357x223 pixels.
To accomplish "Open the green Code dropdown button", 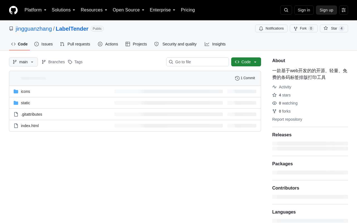I will pyautogui.click(x=246, y=62).
